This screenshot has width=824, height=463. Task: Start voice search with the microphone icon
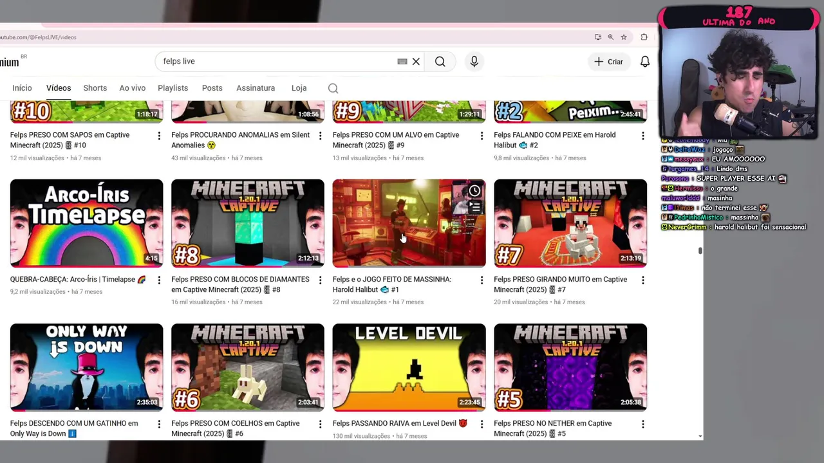pos(474,62)
